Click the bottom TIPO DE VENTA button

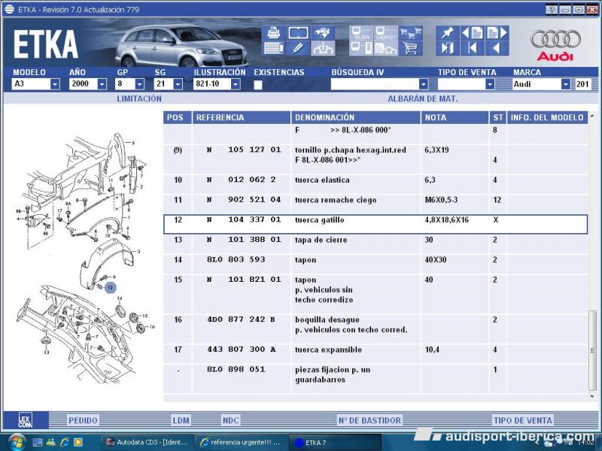(x=523, y=420)
